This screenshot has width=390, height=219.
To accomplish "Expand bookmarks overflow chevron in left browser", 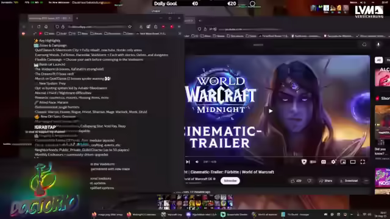I will point(180,33).
